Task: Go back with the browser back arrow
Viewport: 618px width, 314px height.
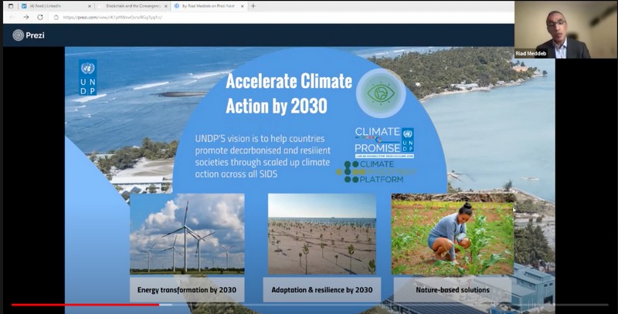Action: [12, 17]
